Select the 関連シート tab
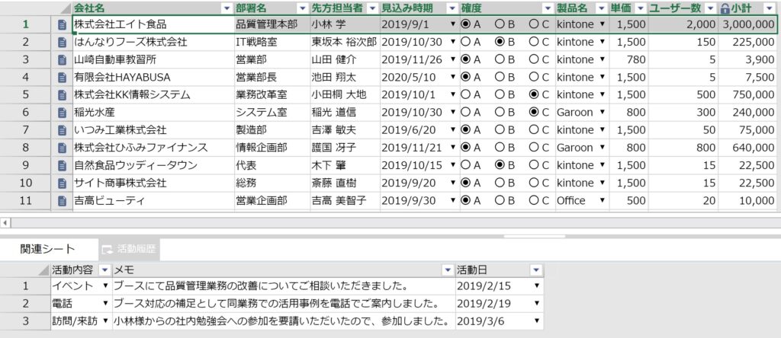The width and height of the screenshot is (781, 338). pyautogui.click(x=48, y=249)
